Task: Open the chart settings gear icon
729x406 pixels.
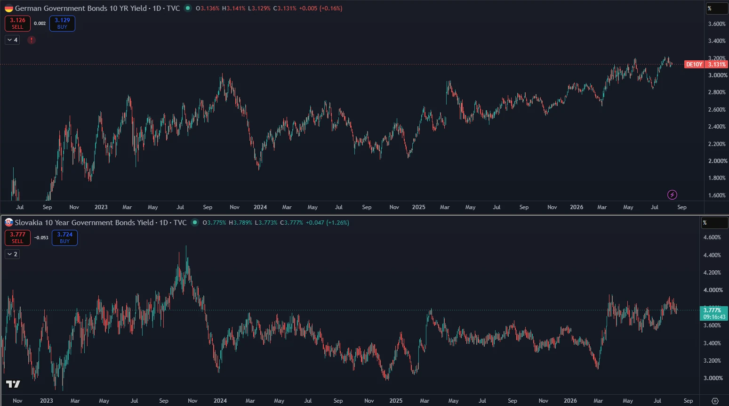Action: point(715,401)
